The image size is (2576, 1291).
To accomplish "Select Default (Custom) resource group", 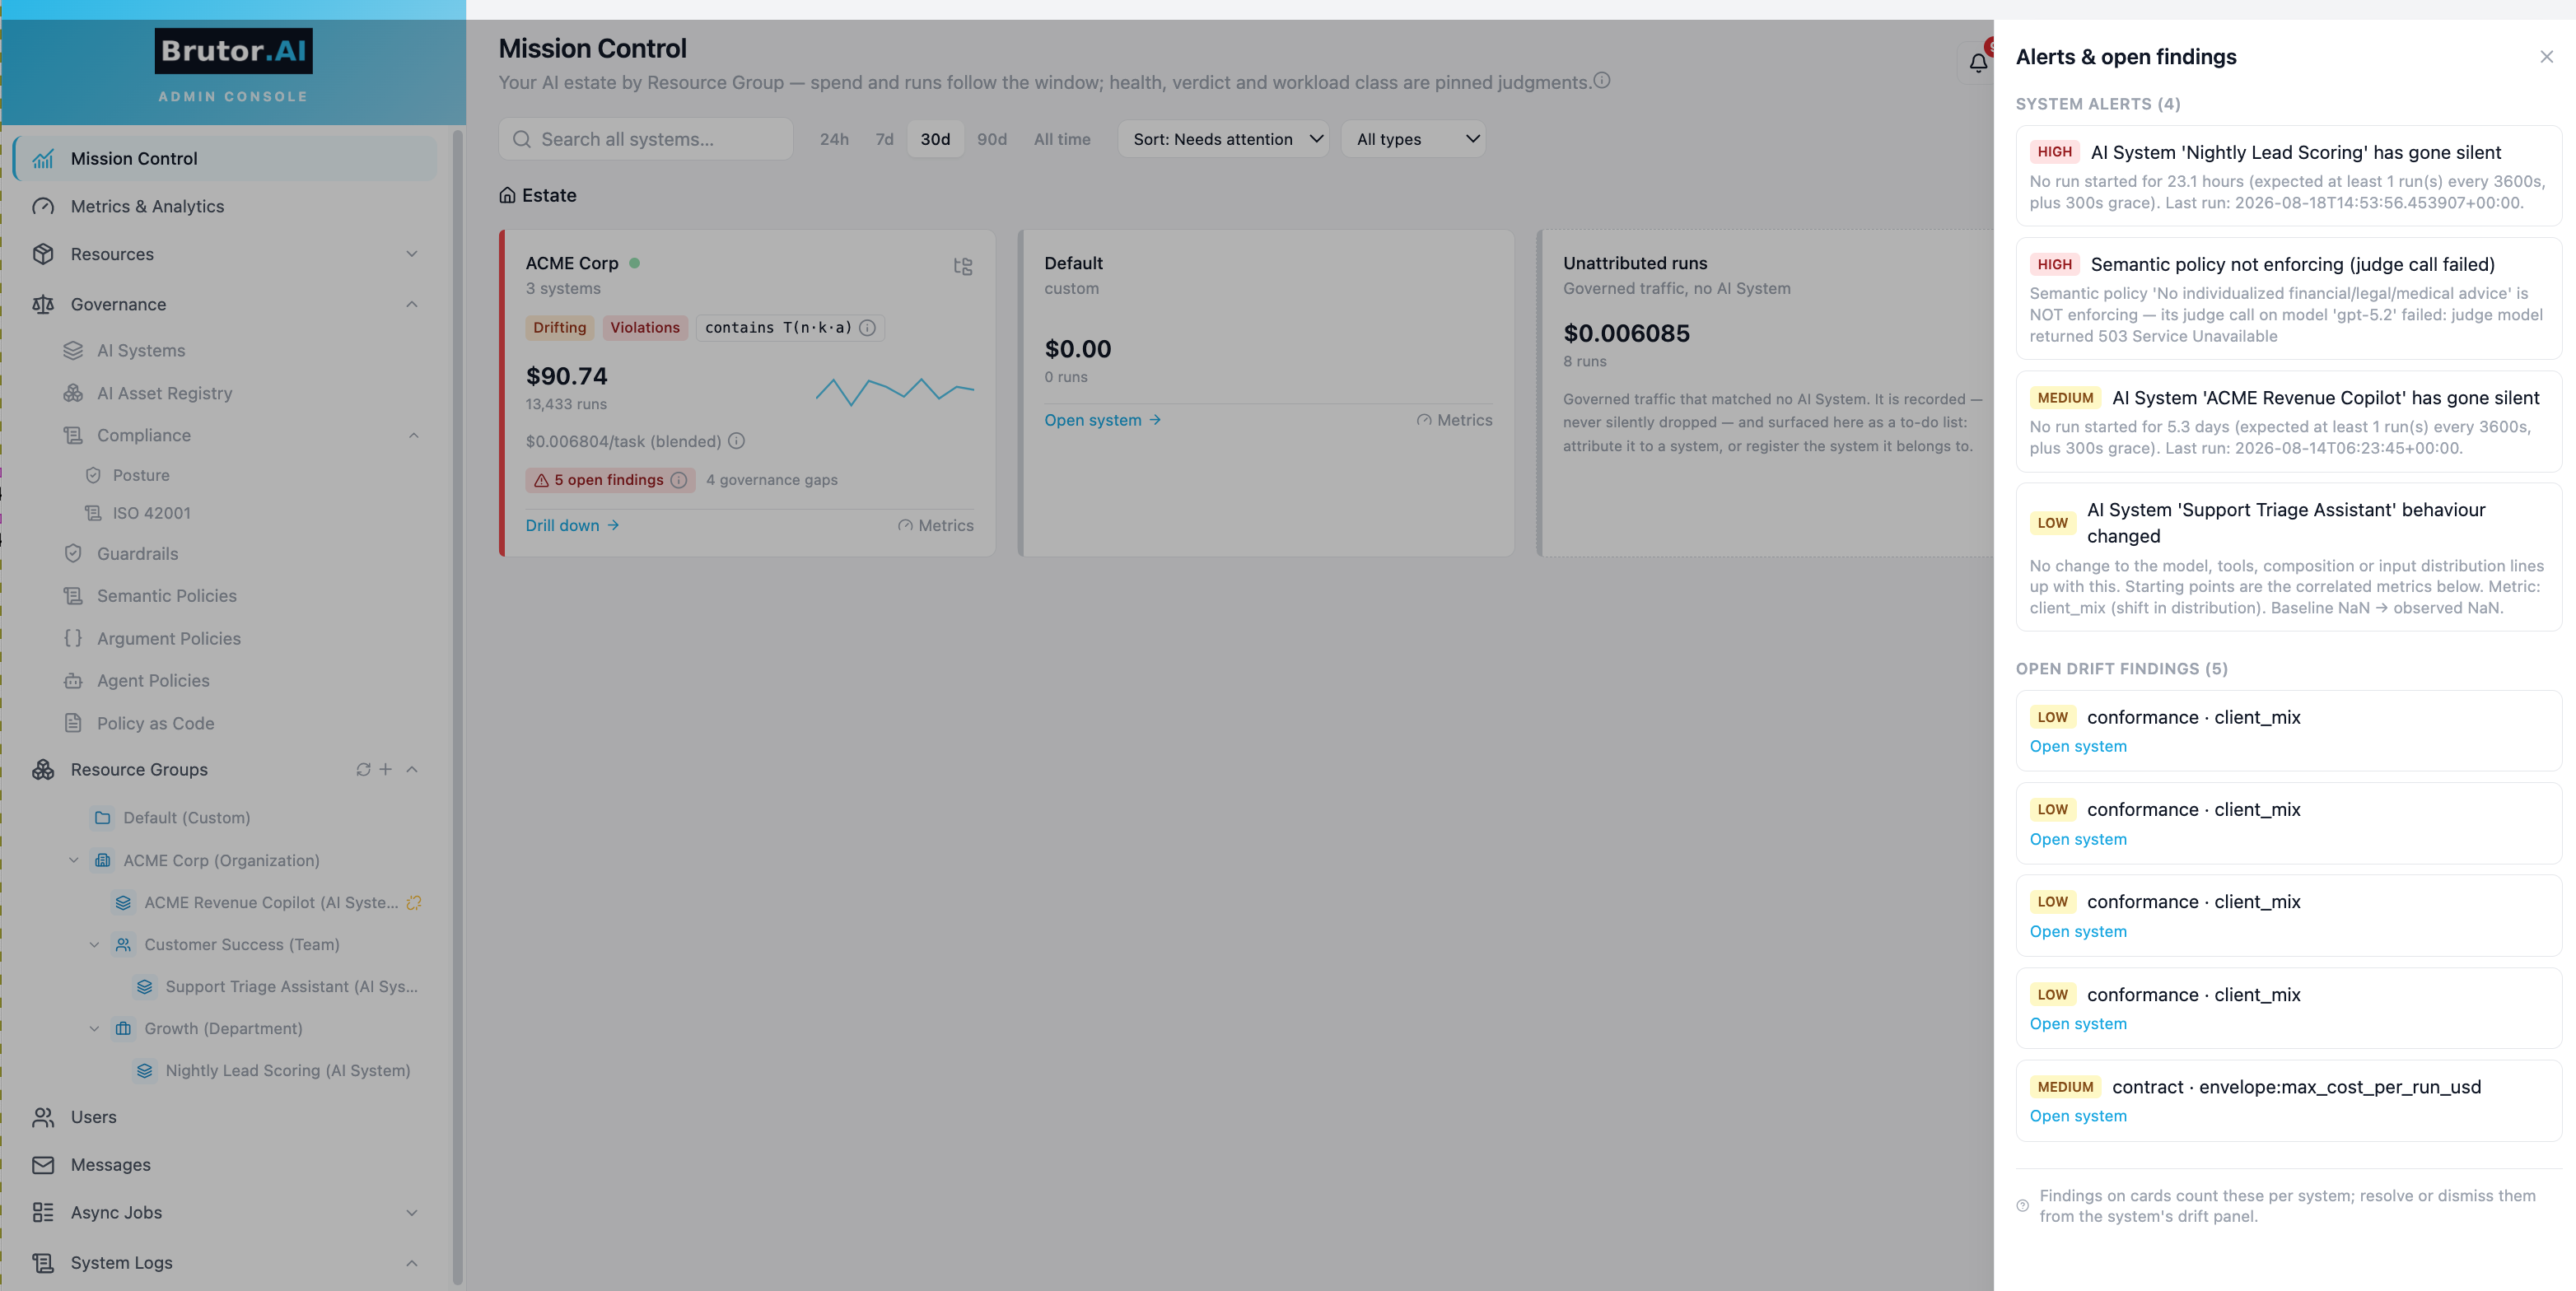I will (186, 818).
